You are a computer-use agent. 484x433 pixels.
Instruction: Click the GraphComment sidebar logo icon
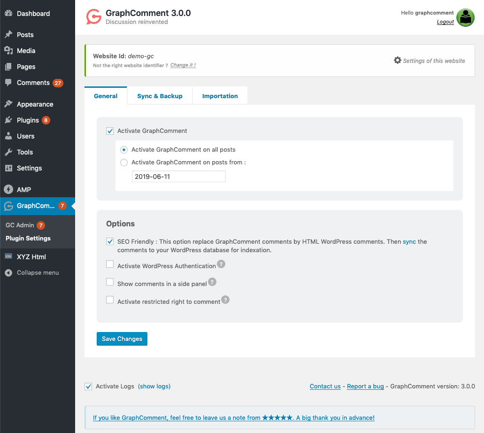[8, 206]
